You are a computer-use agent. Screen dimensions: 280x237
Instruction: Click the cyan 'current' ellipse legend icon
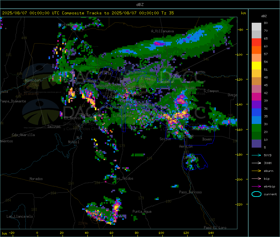256,194
